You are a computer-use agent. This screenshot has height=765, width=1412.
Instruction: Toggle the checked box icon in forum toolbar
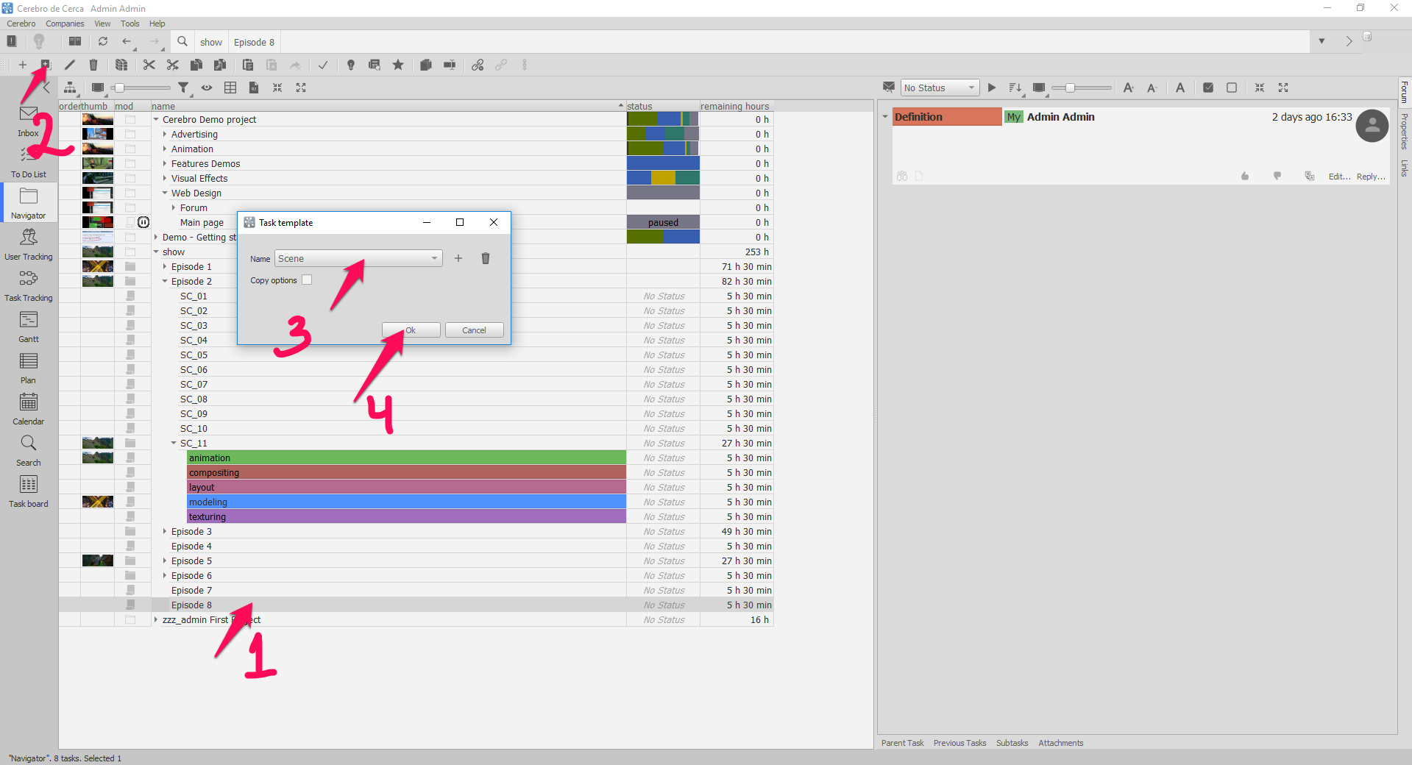pos(1208,88)
